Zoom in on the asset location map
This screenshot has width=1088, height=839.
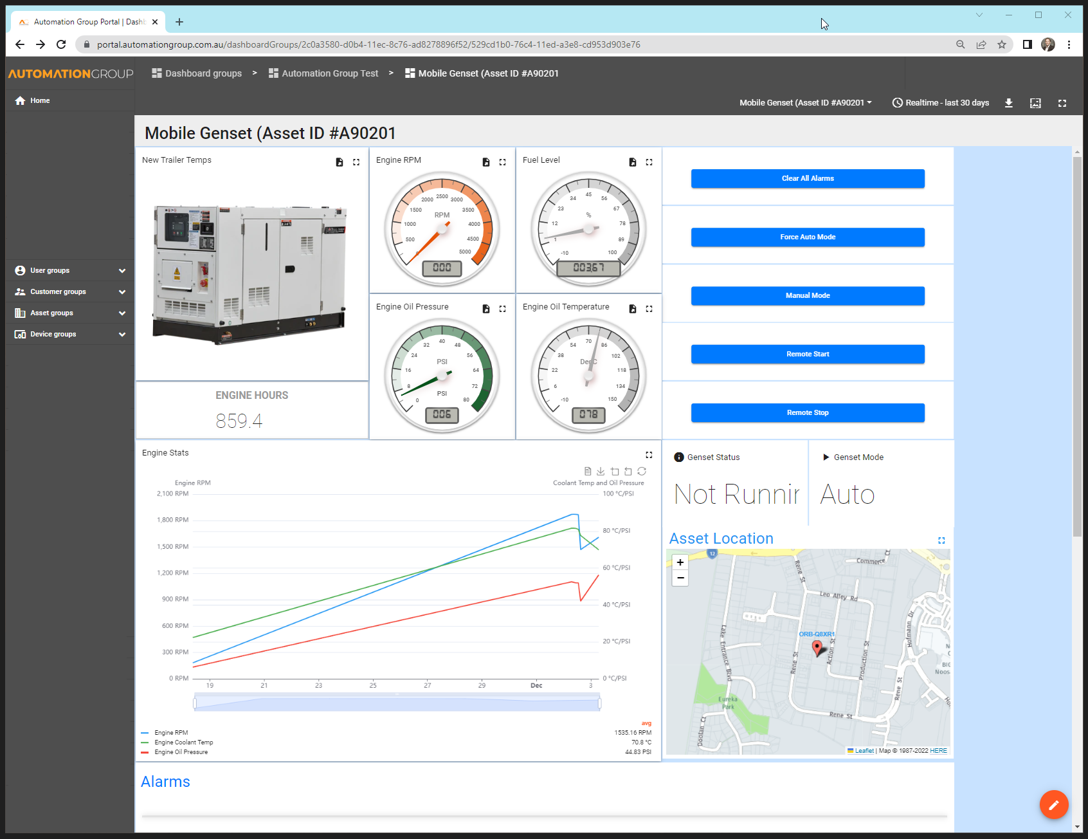680,562
